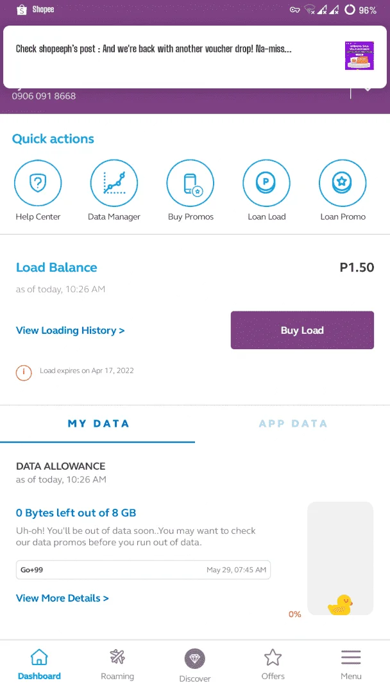Open the Roaming airplane tab

tap(117, 657)
